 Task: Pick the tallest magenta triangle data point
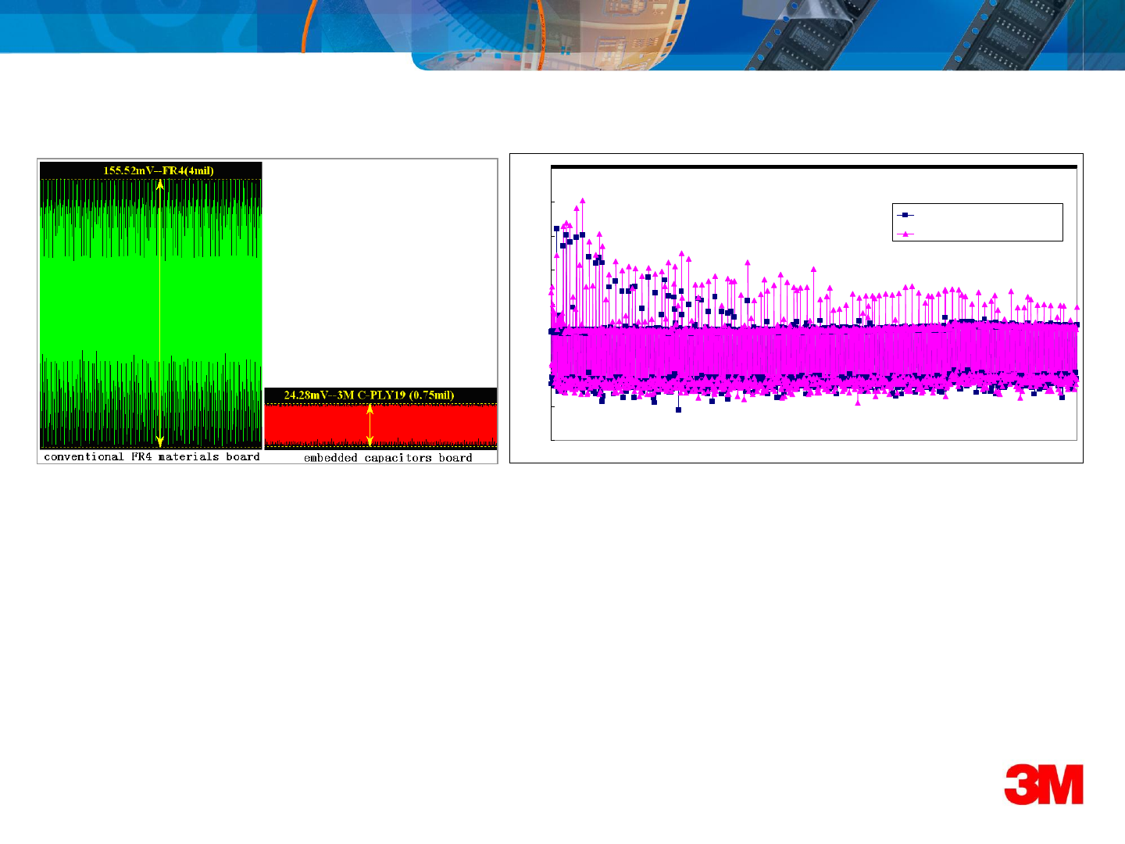pyautogui.click(x=582, y=201)
